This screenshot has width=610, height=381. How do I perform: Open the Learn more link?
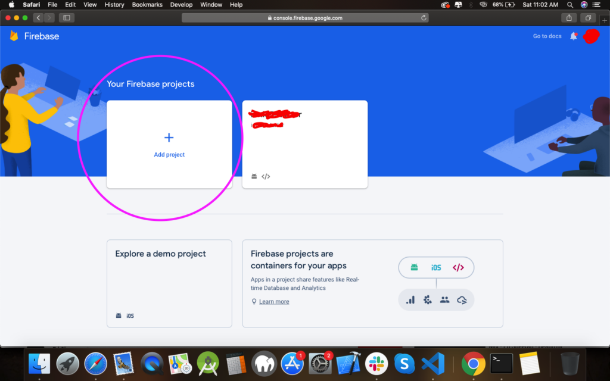pos(273,301)
